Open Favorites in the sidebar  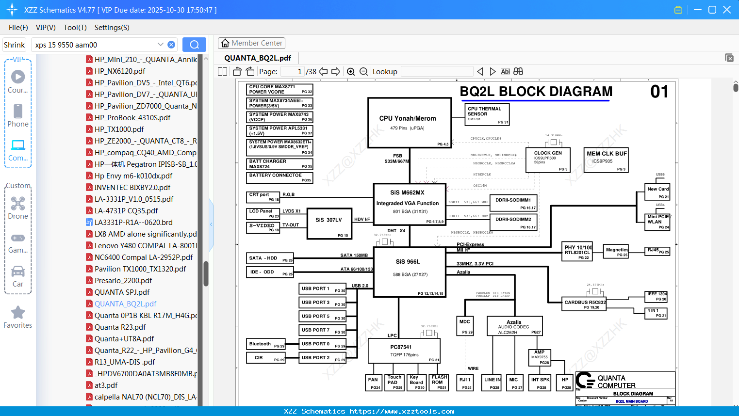click(x=18, y=318)
